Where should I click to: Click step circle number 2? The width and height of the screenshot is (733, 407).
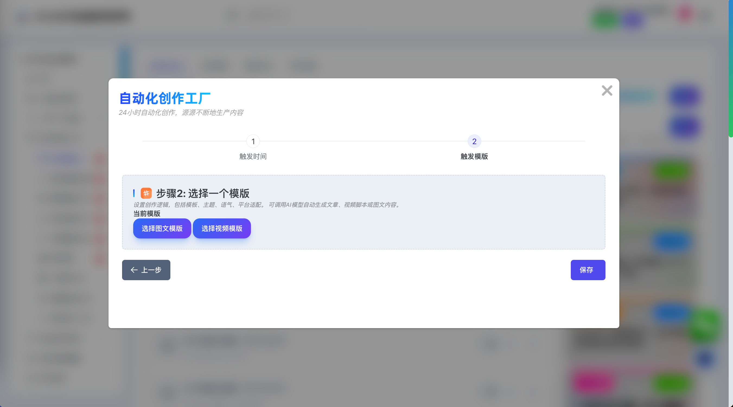(x=474, y=141)
